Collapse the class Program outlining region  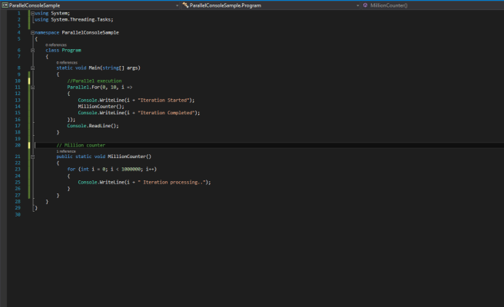(31, 51)
